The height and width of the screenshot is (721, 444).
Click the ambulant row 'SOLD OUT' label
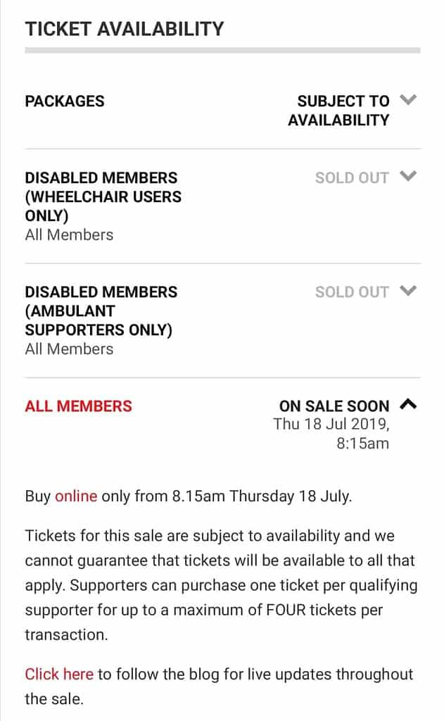click(352, 292)
